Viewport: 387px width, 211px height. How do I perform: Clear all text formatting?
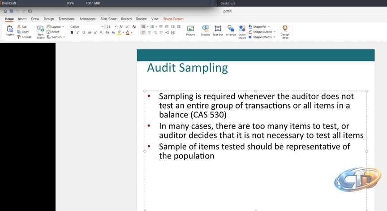coord(134,26)
